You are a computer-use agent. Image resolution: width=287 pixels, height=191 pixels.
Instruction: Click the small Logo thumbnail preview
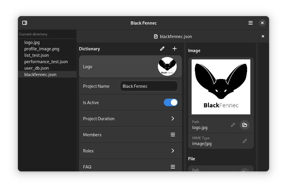click(167, 66)
